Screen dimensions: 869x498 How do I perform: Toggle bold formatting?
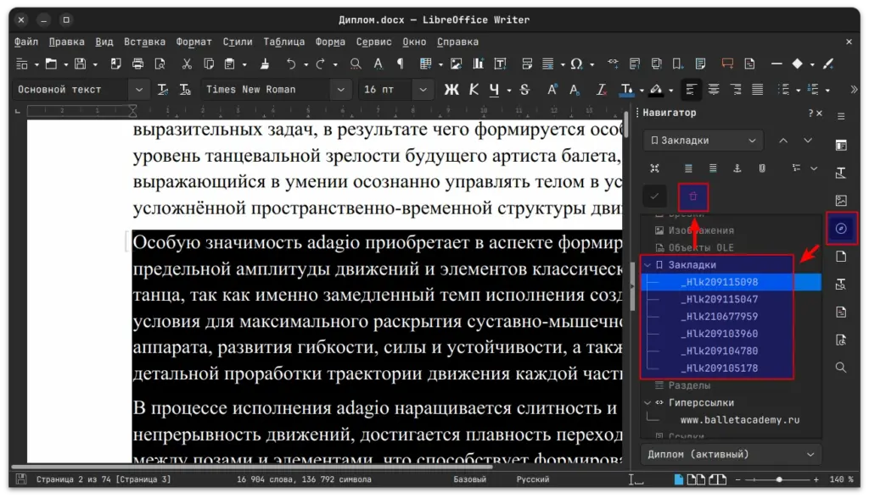[453, 89]
